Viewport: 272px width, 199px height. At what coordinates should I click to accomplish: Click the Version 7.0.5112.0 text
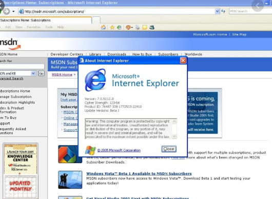[x=99, y=99]
